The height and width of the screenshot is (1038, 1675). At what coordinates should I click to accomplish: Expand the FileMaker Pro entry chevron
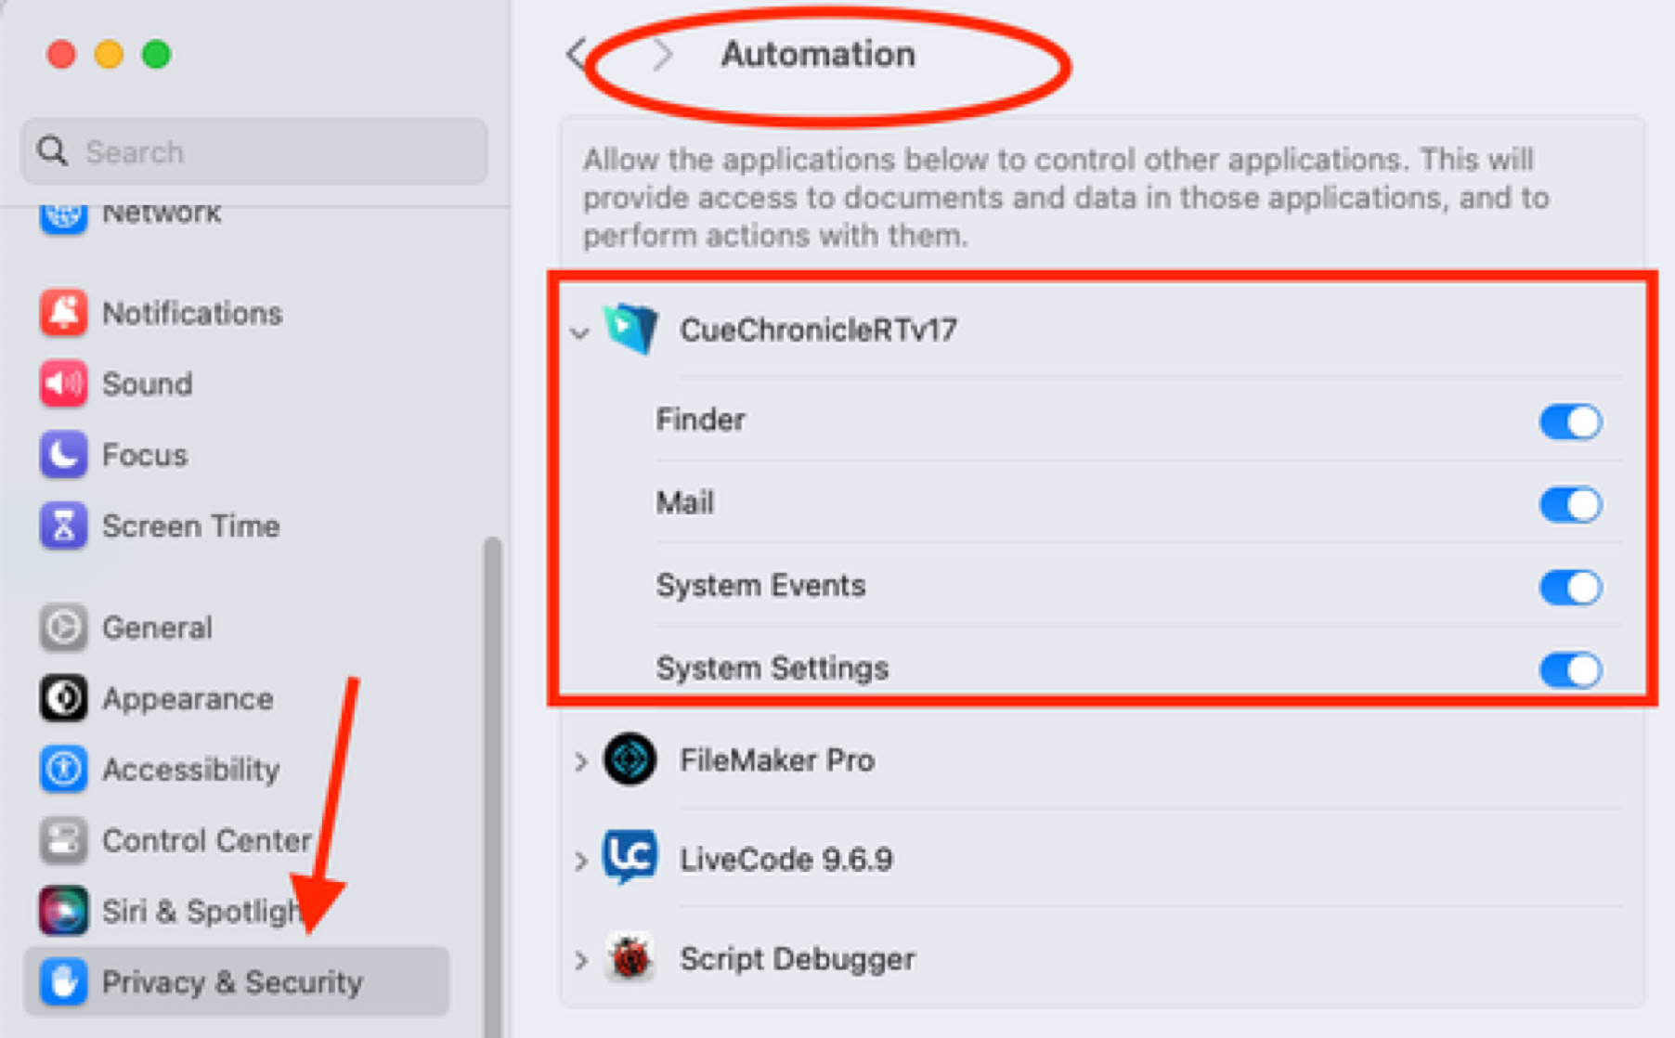click(x=581, y=761)
